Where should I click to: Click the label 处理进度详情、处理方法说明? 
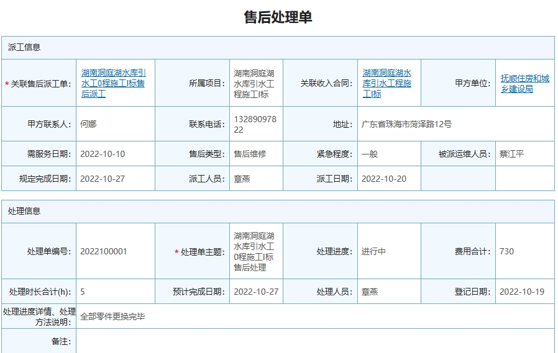point(39,317)
